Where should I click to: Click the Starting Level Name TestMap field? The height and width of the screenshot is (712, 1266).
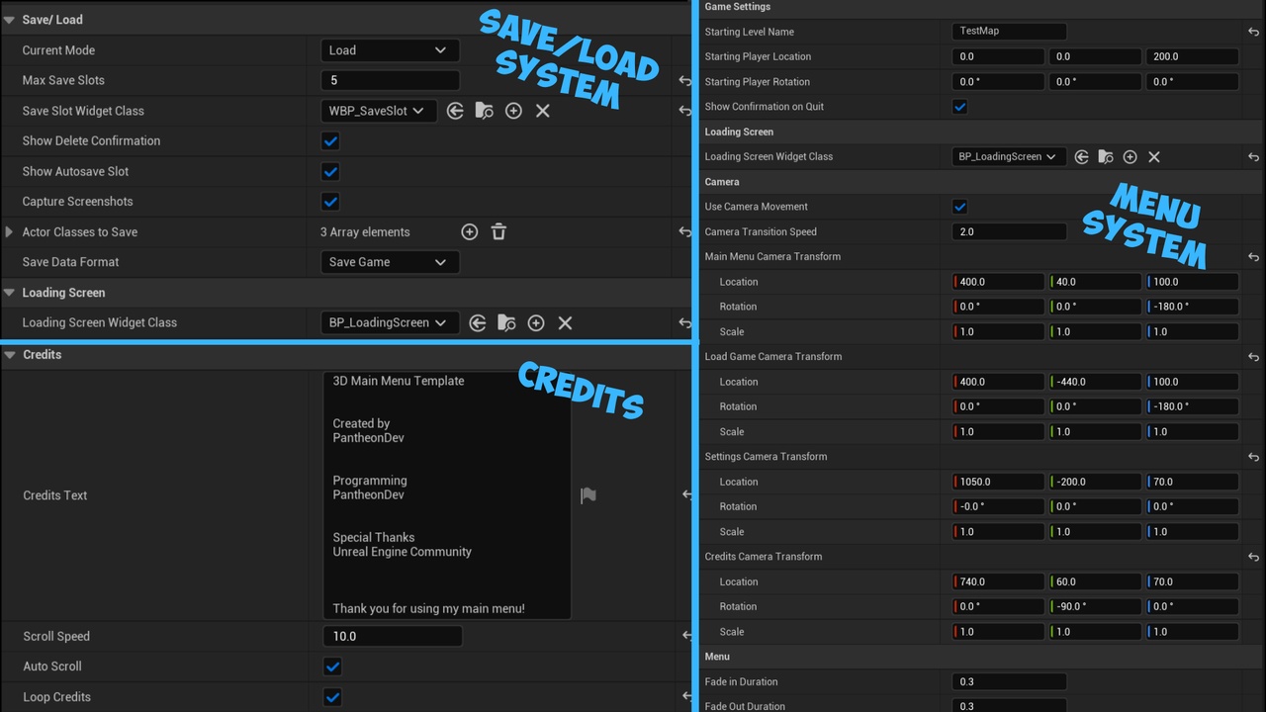pos(1009,32)
